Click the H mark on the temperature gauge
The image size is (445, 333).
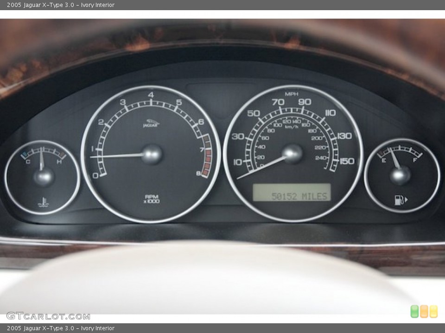tap(59, 162)
